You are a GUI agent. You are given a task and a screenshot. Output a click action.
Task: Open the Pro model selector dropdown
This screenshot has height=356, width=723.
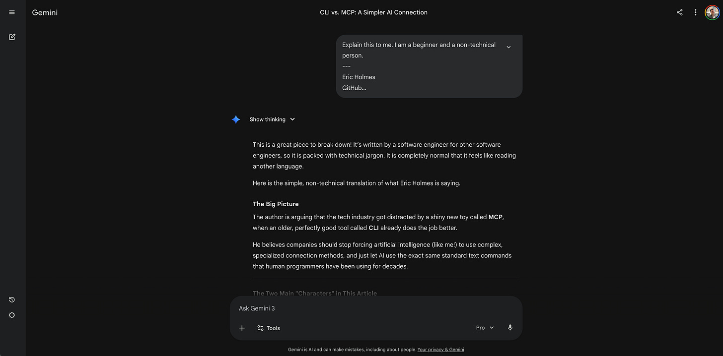pyautogui.click(x=484, y=327)
